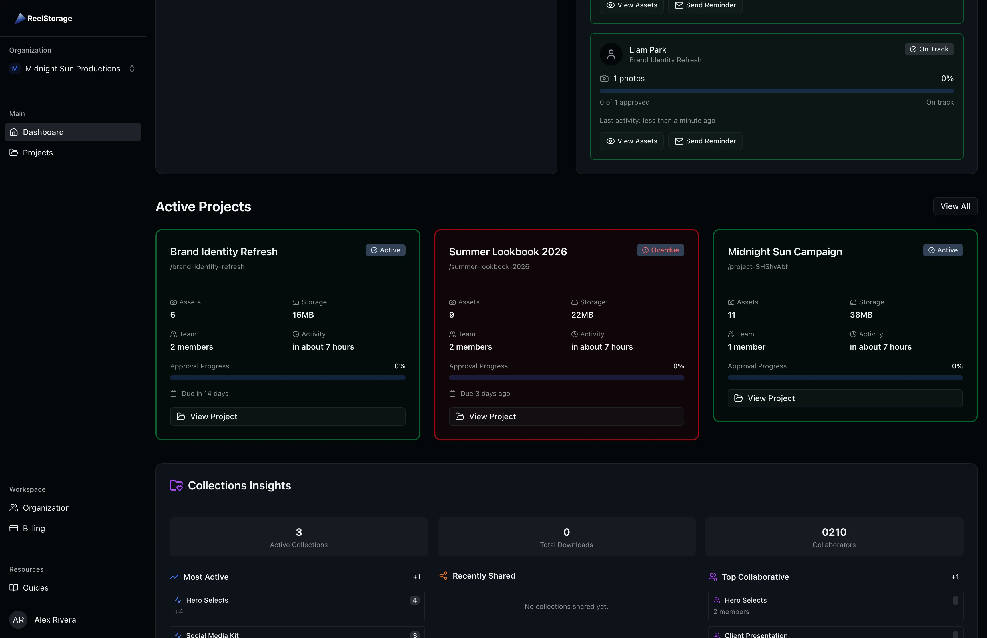Toggle the Overdue badge on Summer Lookbook 2026
Screen dimensions: 987x638
[x=660, y=250]
